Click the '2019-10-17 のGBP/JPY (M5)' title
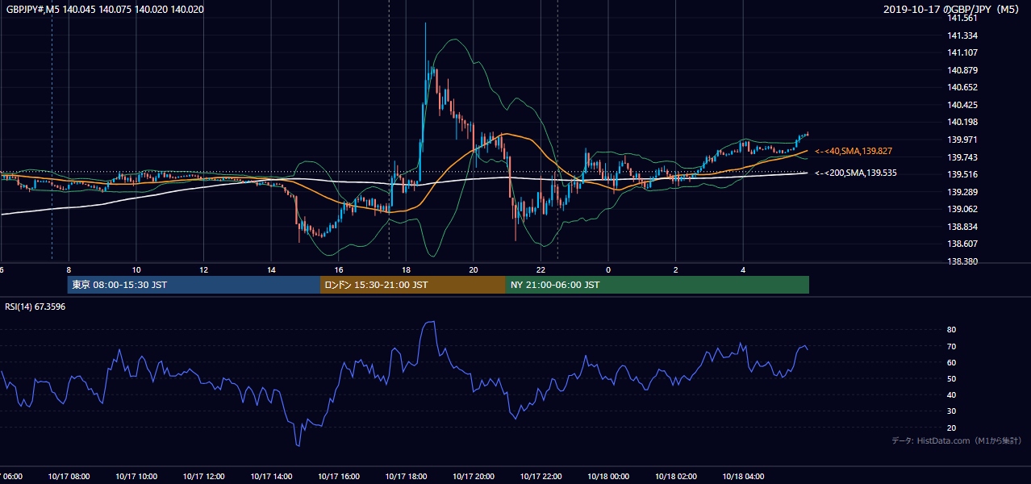The width and height of the screenshot is (1031, 484). 953,10
